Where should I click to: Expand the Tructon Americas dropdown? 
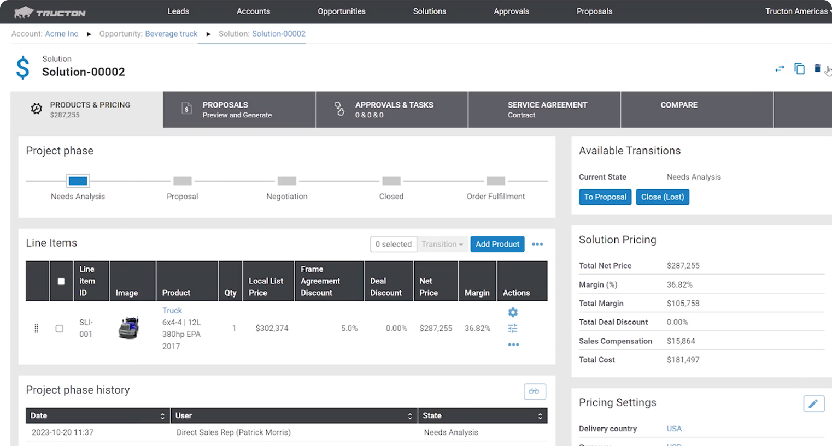coord(797,11)
